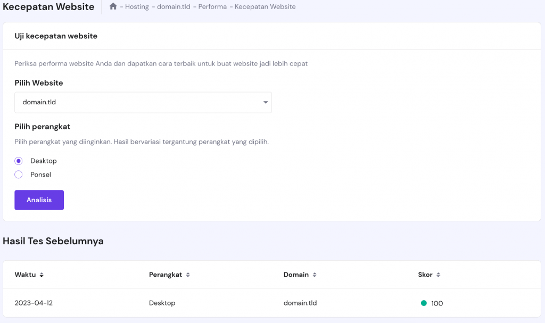Viewport: 545px width, 323px height.
Task: Click the Desktop label text
Action: click(x=44, y=161)
